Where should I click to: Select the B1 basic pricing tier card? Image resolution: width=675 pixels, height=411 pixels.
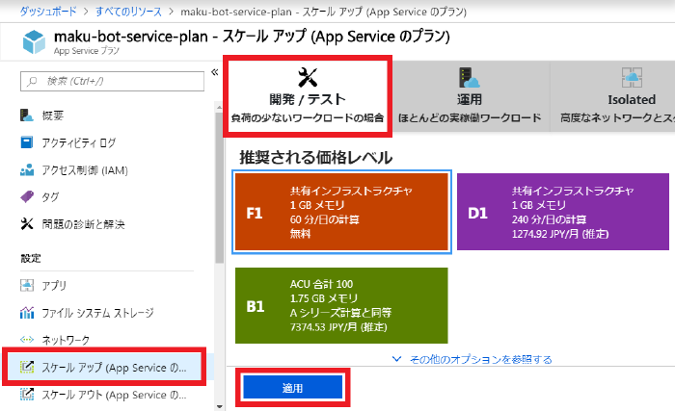(x=341, y=306)
